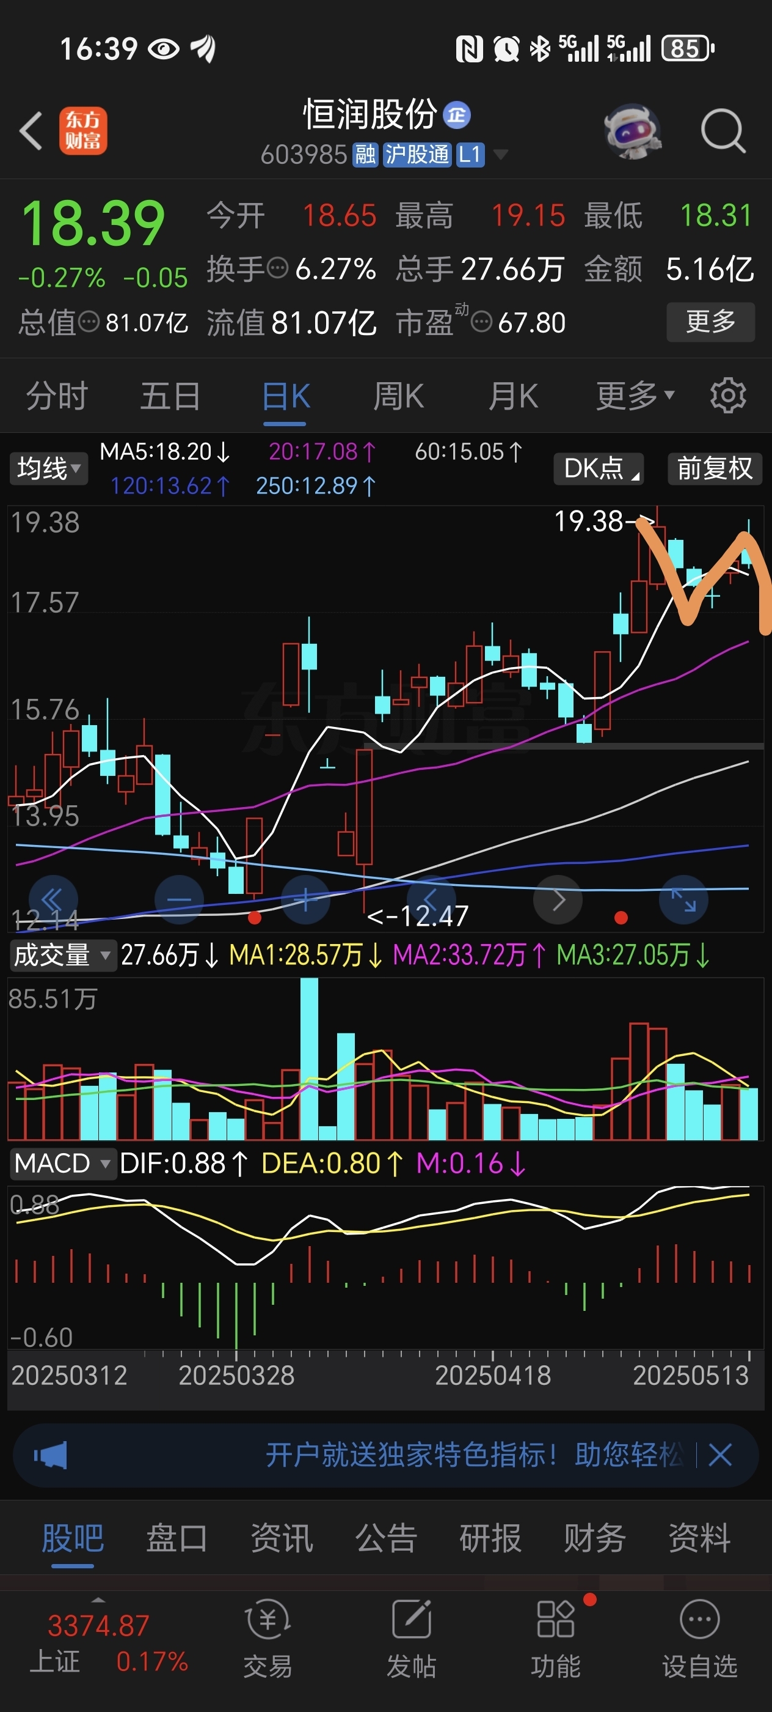Zoom in chart with plus button
772x1712 pixels.
(305, 900)
